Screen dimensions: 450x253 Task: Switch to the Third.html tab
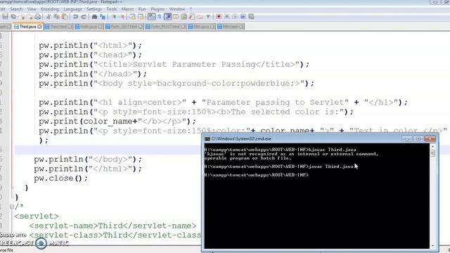click(58, 27)
